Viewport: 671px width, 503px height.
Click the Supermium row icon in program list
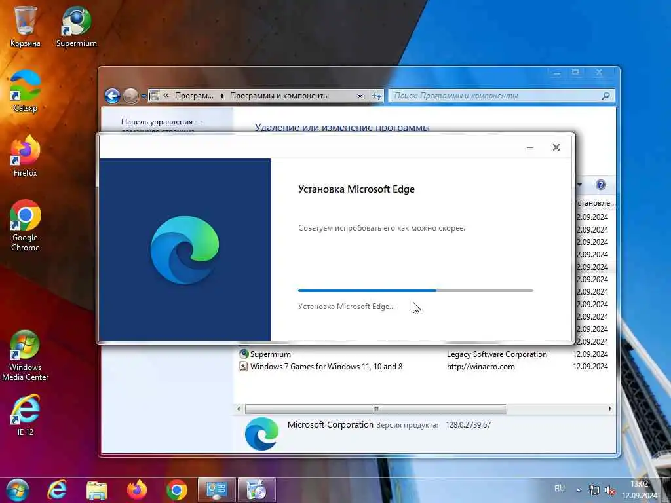pos(244,354)
